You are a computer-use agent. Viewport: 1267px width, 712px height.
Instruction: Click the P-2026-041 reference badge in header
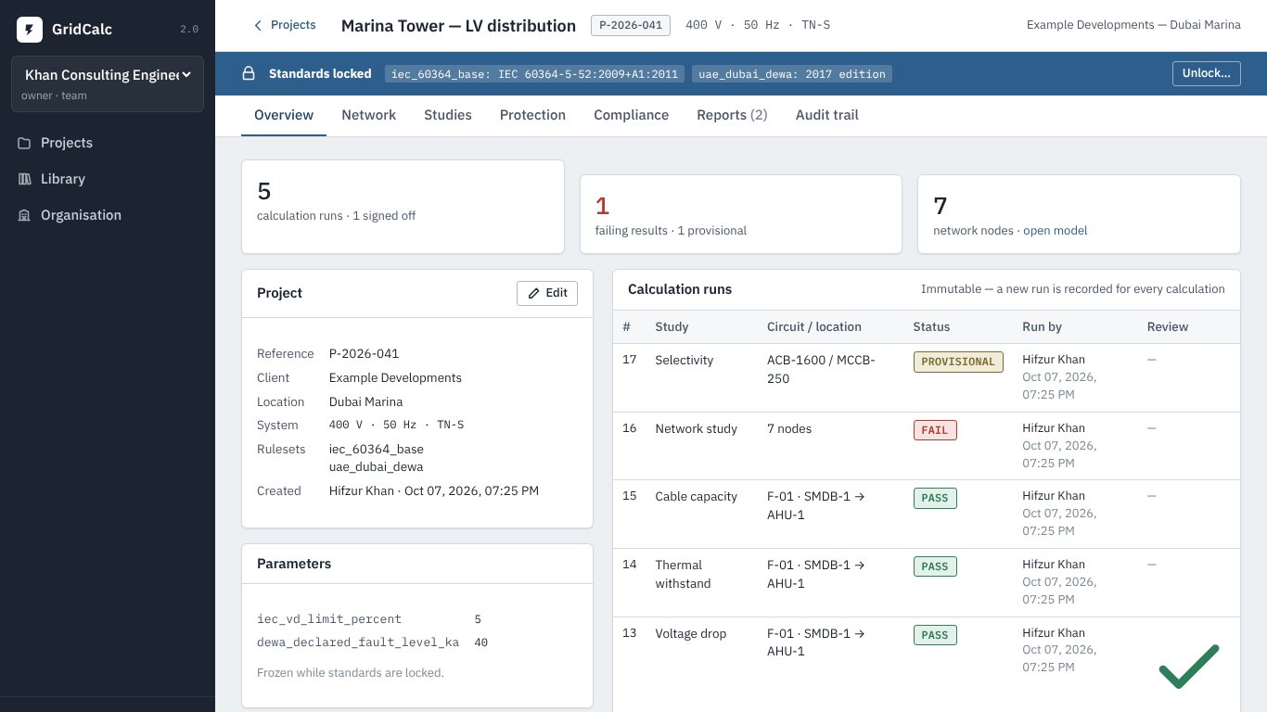pyautogui.click(x=631, y=25)
